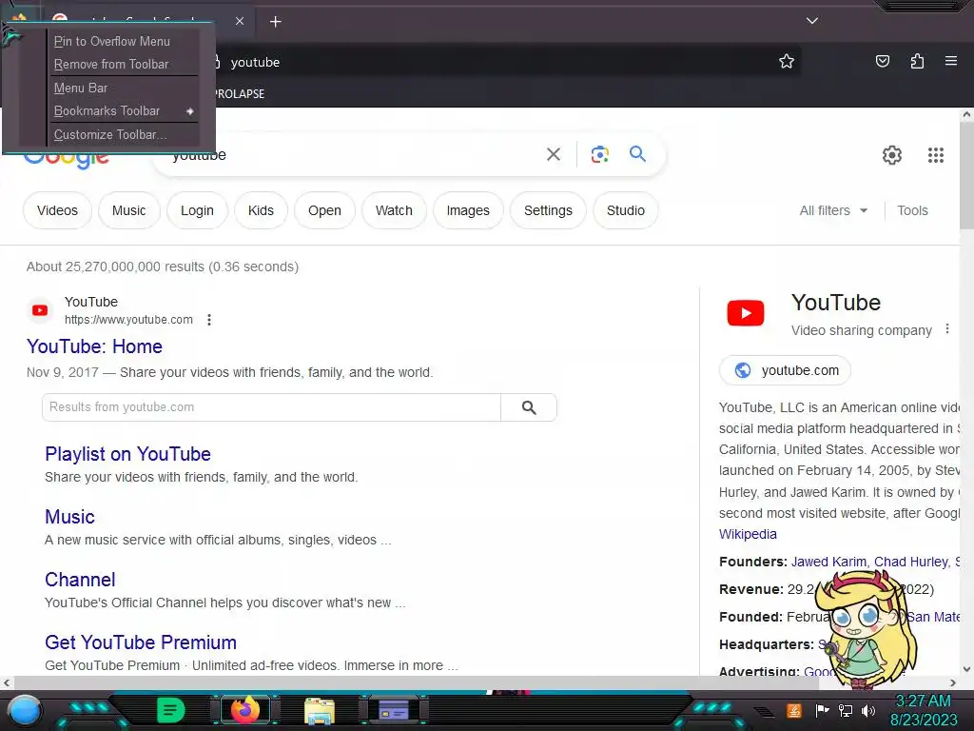974x731 pixels.
Task: Open Firefox application hamburger menu
Action: (x=950, y=61)
